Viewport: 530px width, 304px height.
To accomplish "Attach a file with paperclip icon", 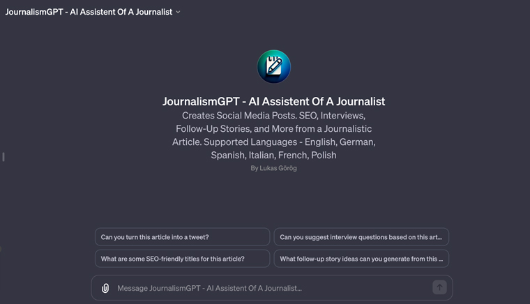I will 105,288.
